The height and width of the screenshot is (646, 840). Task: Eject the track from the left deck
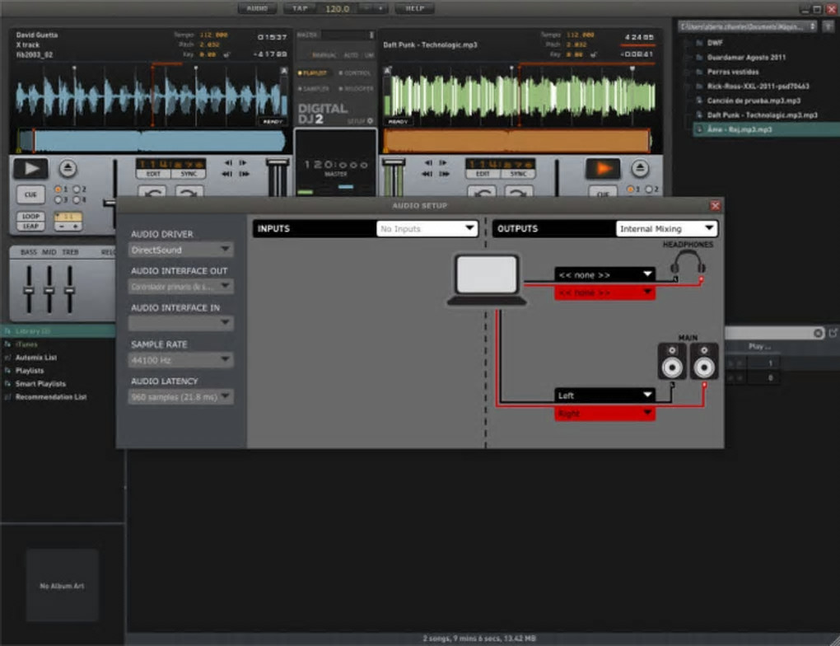click(68, 168)
